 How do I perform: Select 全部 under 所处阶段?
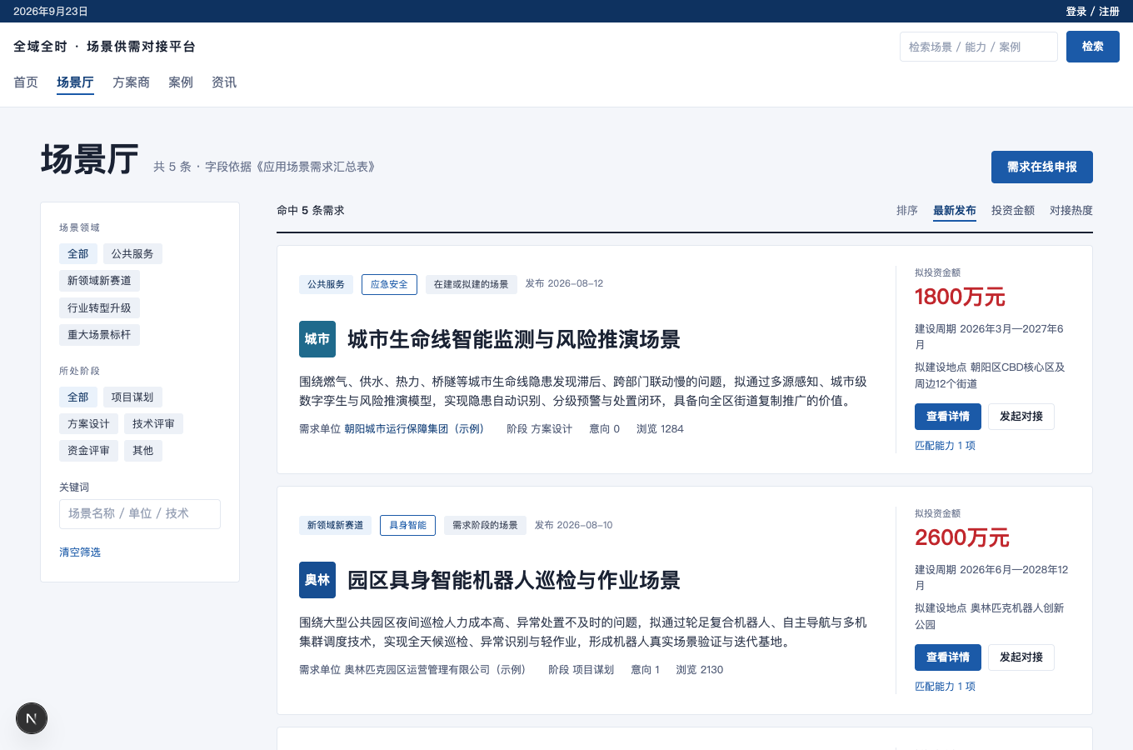point(78,397)
